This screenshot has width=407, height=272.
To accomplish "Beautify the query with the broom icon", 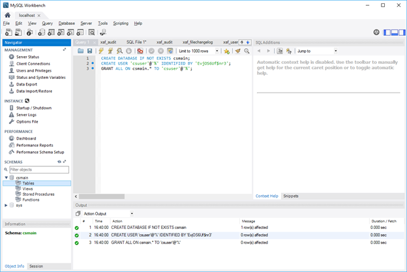I will click(x=238, y=51).
